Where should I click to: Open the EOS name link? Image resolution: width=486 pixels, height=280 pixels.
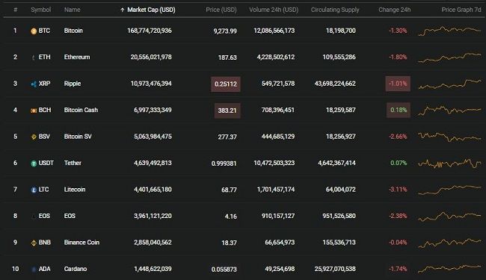coord(70,216)
